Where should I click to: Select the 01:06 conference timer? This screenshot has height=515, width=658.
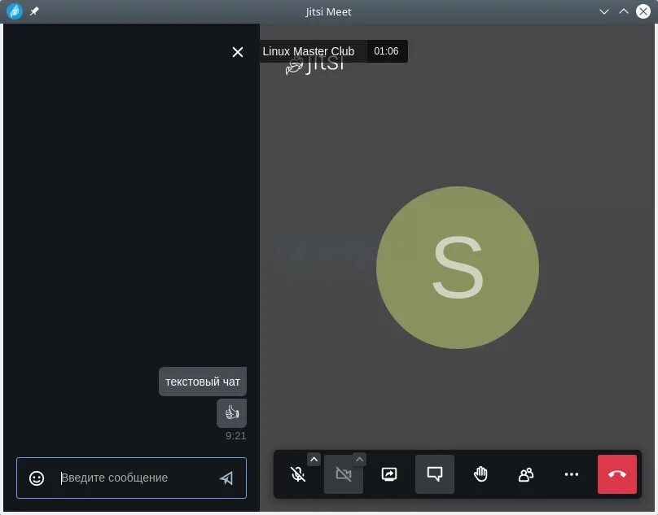[x=386, y=51]
